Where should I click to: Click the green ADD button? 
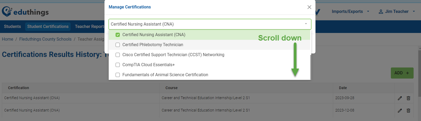pyautogui.click(x=402, y=73)
